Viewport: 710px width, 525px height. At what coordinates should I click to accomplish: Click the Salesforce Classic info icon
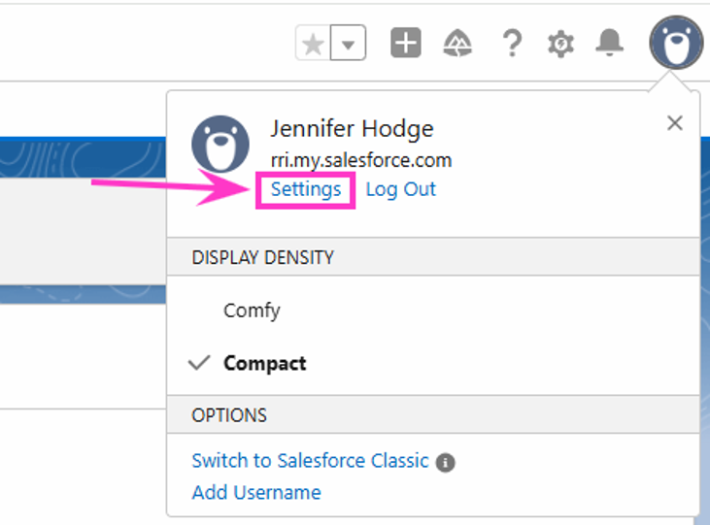446,463
